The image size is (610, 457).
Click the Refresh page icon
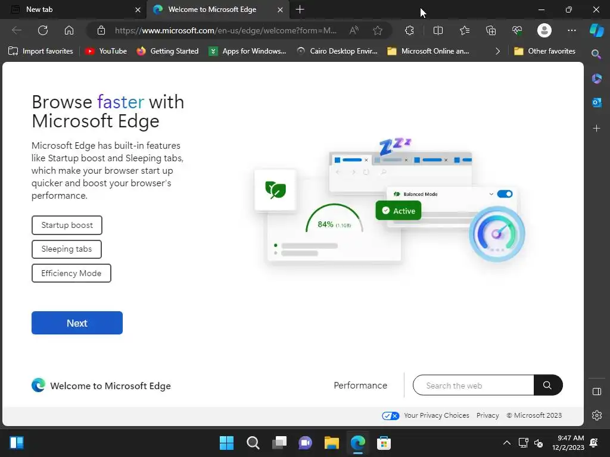tap(43, 30)
